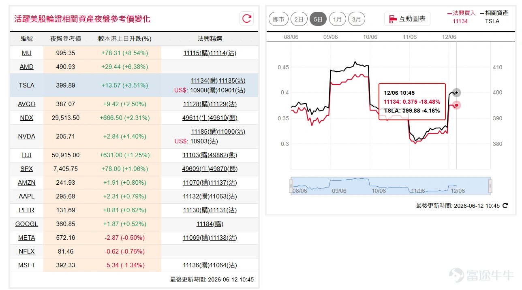The height and width of the screenshot is (290, 522).
Task: Open the META ticker link
Action: coord(27,238)
